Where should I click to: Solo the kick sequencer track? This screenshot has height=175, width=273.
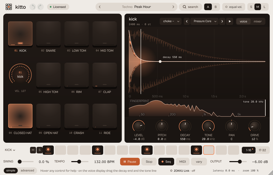40,150
